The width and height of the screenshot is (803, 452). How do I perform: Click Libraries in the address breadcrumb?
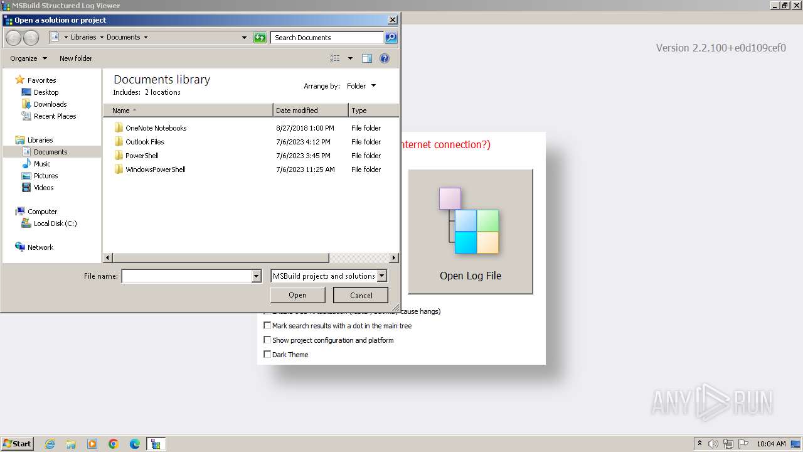[83, 38]
